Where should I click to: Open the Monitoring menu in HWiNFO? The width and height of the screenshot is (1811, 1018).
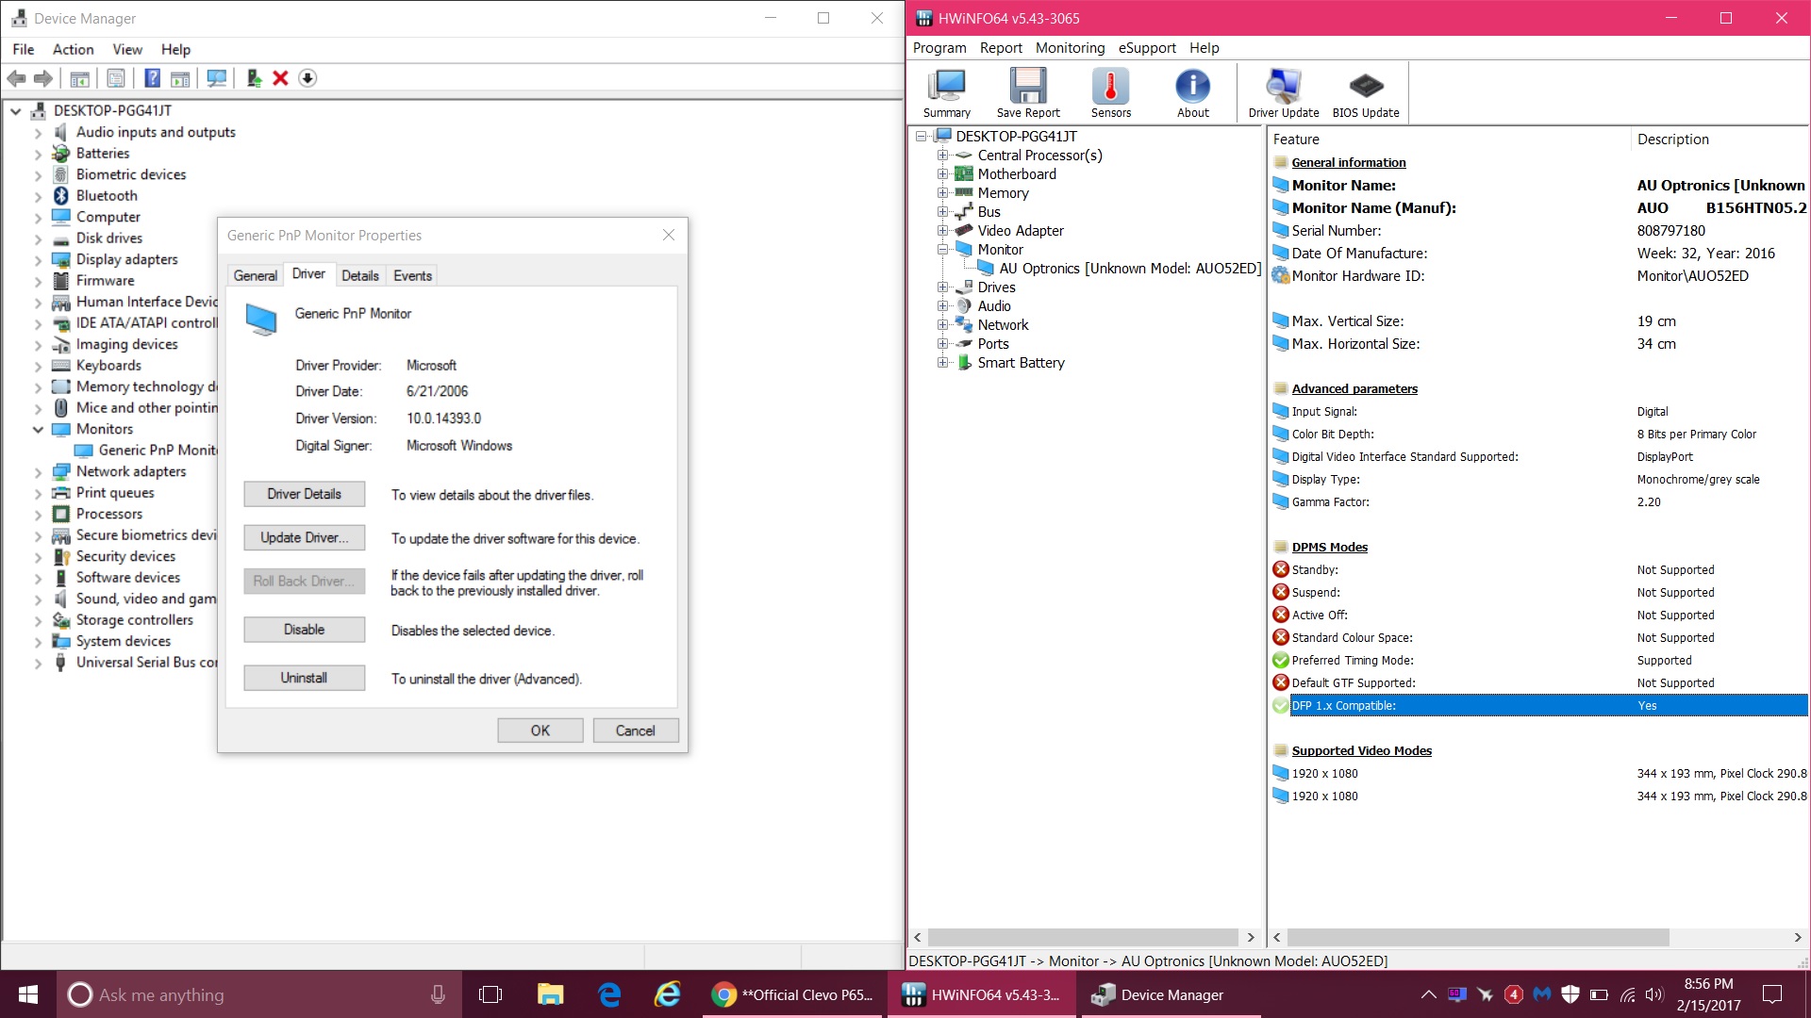(x=1070, y=48)
